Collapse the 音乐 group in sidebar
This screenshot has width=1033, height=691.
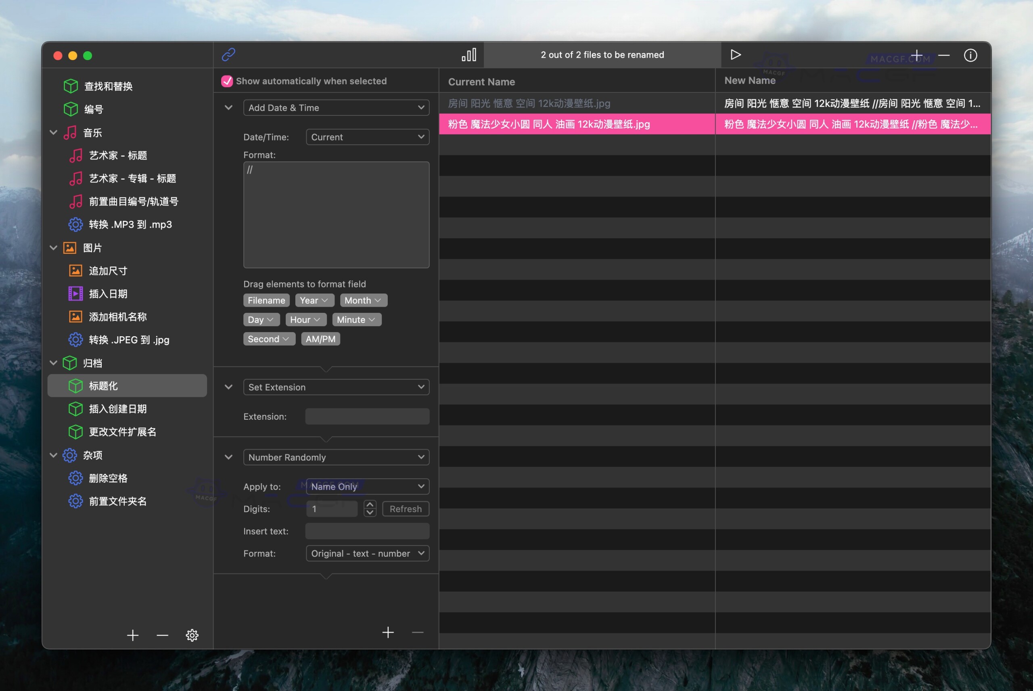click(x=53, y=133)
